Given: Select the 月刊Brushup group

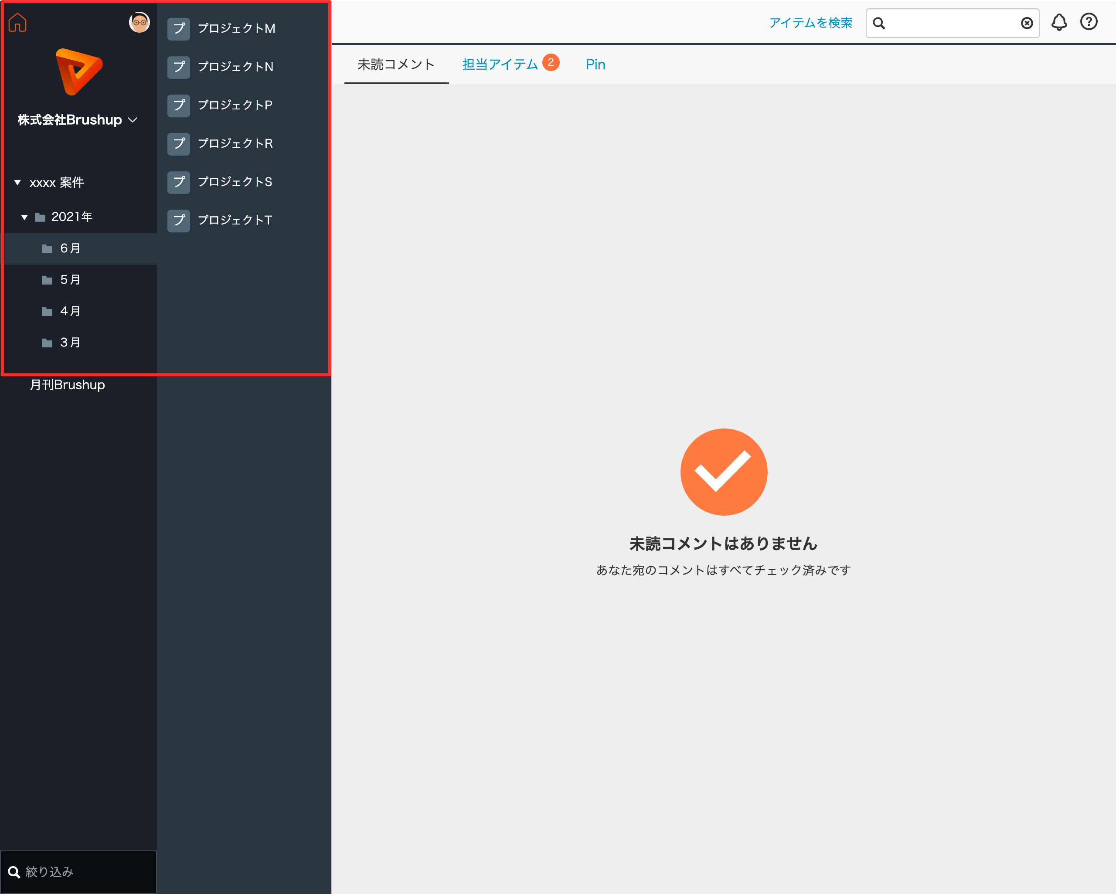Looking at the screenshot, I should [67, 385].
